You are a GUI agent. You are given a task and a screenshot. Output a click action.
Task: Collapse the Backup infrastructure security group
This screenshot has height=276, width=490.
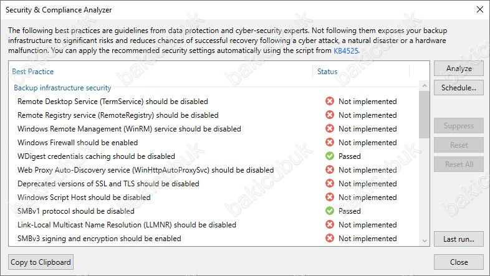click(x=62, y=88)
